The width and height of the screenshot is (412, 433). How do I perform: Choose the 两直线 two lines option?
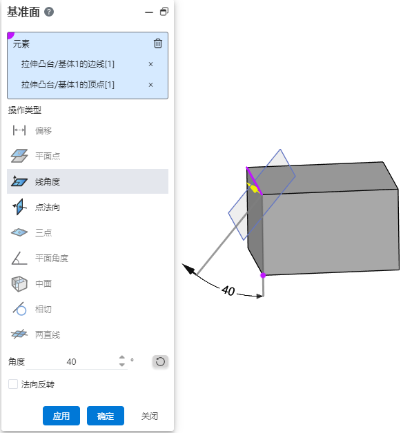tap(88, 334)
